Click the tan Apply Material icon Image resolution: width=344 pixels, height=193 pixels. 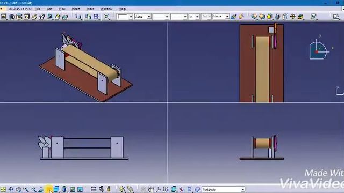[x=241, y=17]
